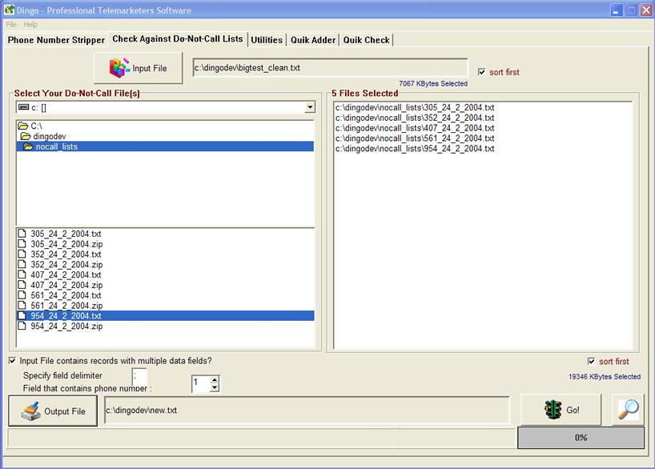Select C:\ root in the folder tree
The image size is (655, 469).
pos(36,126)
